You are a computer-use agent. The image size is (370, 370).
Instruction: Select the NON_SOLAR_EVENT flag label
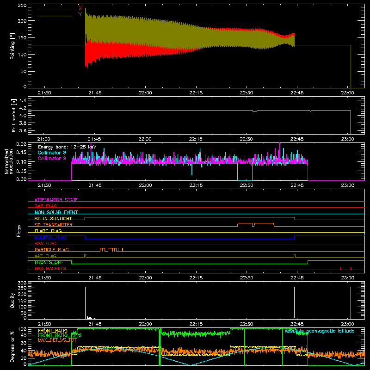coord(56,212)
